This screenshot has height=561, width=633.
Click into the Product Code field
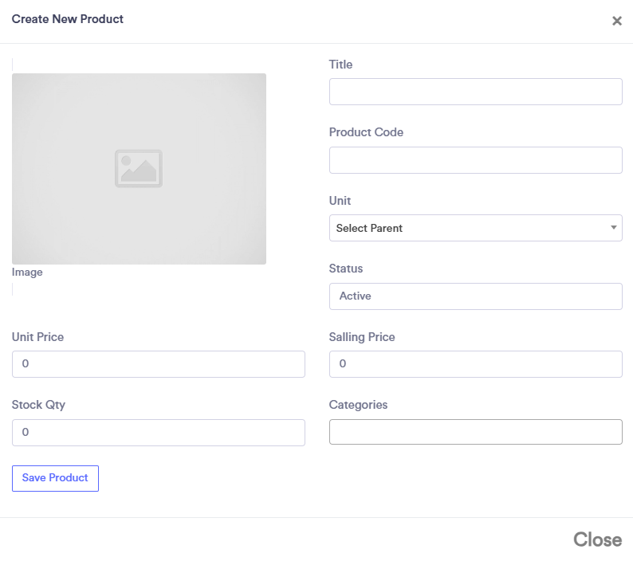[x=475, y=160]
